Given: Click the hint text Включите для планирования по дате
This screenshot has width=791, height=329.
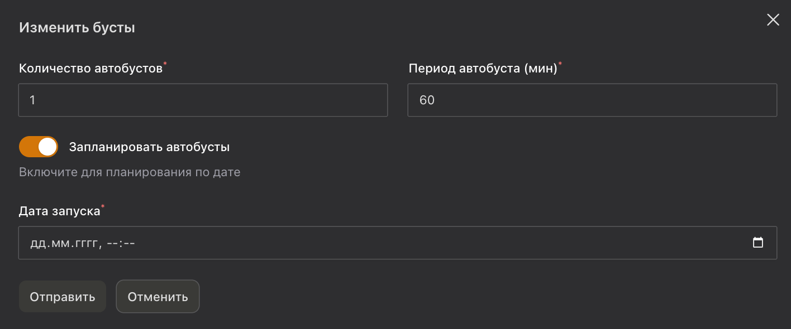Looking at the screenshot, I should pos(129,172).
